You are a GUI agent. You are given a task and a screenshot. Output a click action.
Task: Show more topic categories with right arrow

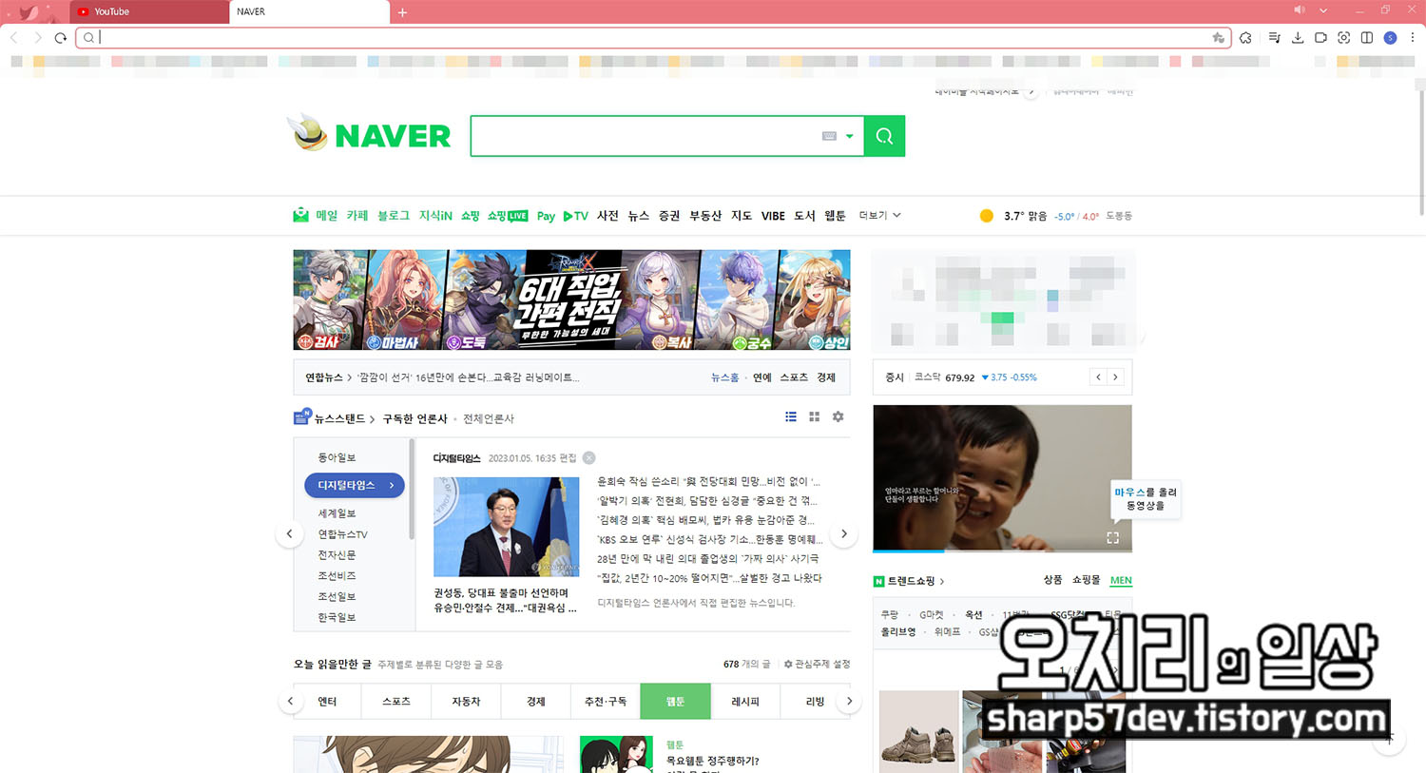pyautogui.click(x=849, y=702)
